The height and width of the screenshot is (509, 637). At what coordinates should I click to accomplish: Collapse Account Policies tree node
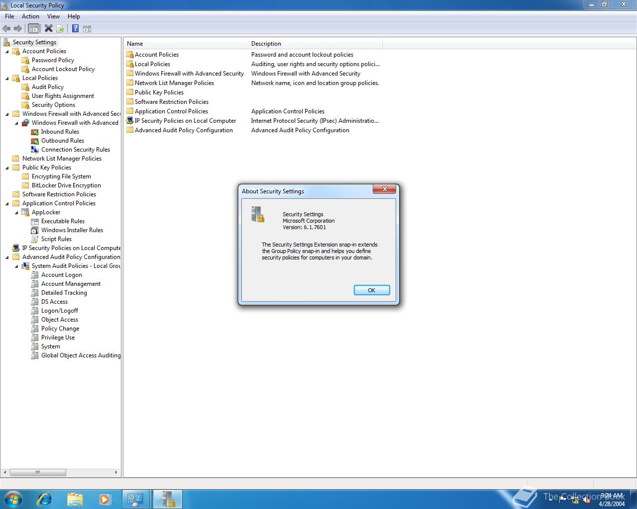point(7,52)
